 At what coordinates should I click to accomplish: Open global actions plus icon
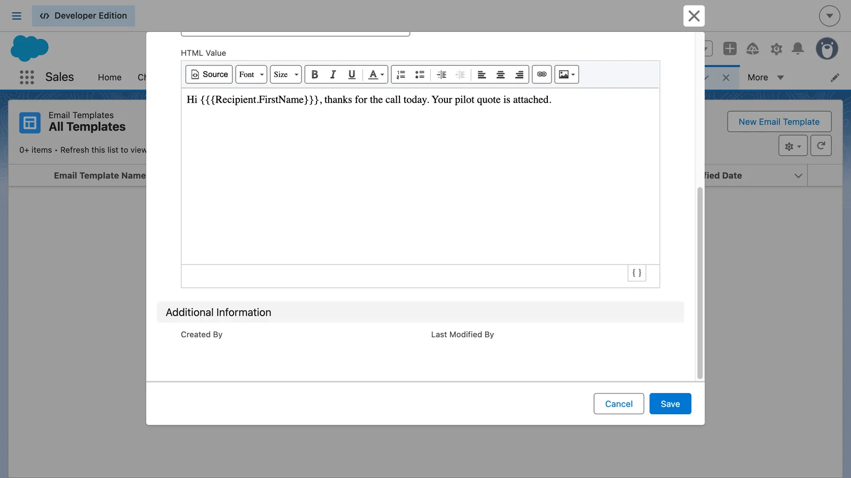click(x=730, y=49)
